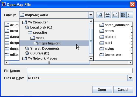Screen dimensions: 137x97
Task: Select Shared Documents entry
Action: [54, 48]
